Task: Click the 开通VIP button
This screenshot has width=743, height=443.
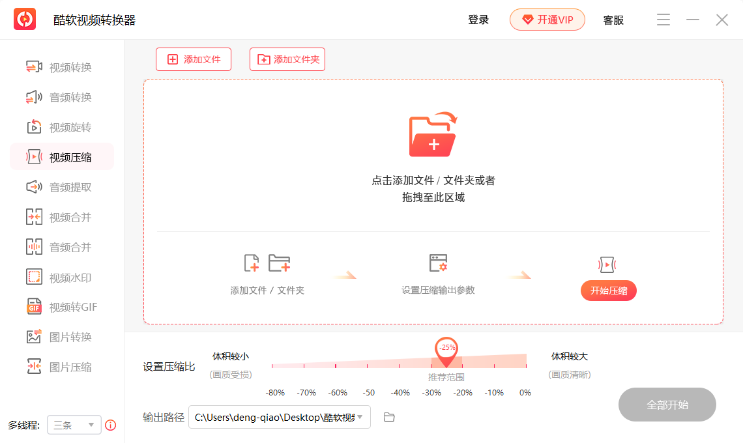Action: click(x=547, y=20)
